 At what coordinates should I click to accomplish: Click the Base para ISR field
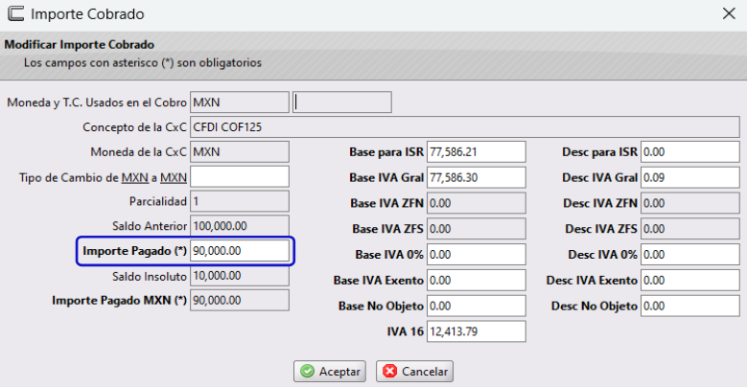477,152
